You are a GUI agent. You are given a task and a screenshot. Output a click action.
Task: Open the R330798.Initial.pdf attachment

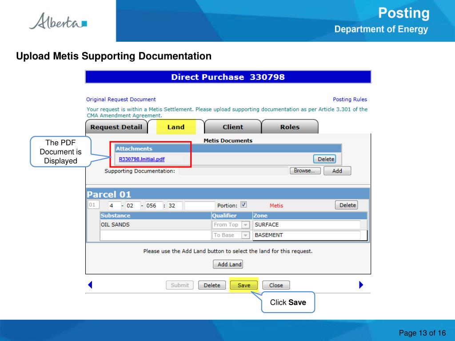[x=142, y=159]
